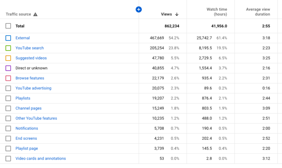Sort by Average view duration header
The width and height of the screenshot is (282, 168).
pos(258,12)
